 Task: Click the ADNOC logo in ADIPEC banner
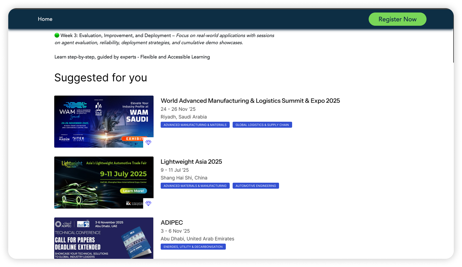(83, 224)
